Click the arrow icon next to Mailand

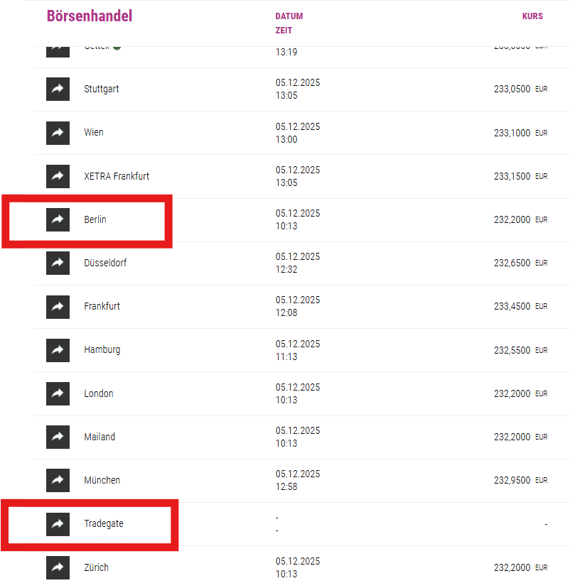[58, 437]
